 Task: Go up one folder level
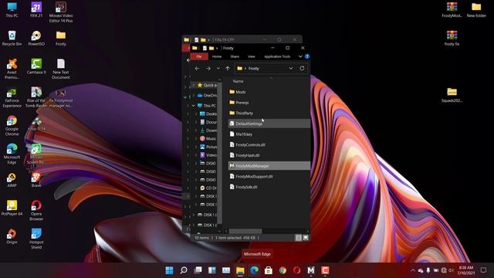228,69
